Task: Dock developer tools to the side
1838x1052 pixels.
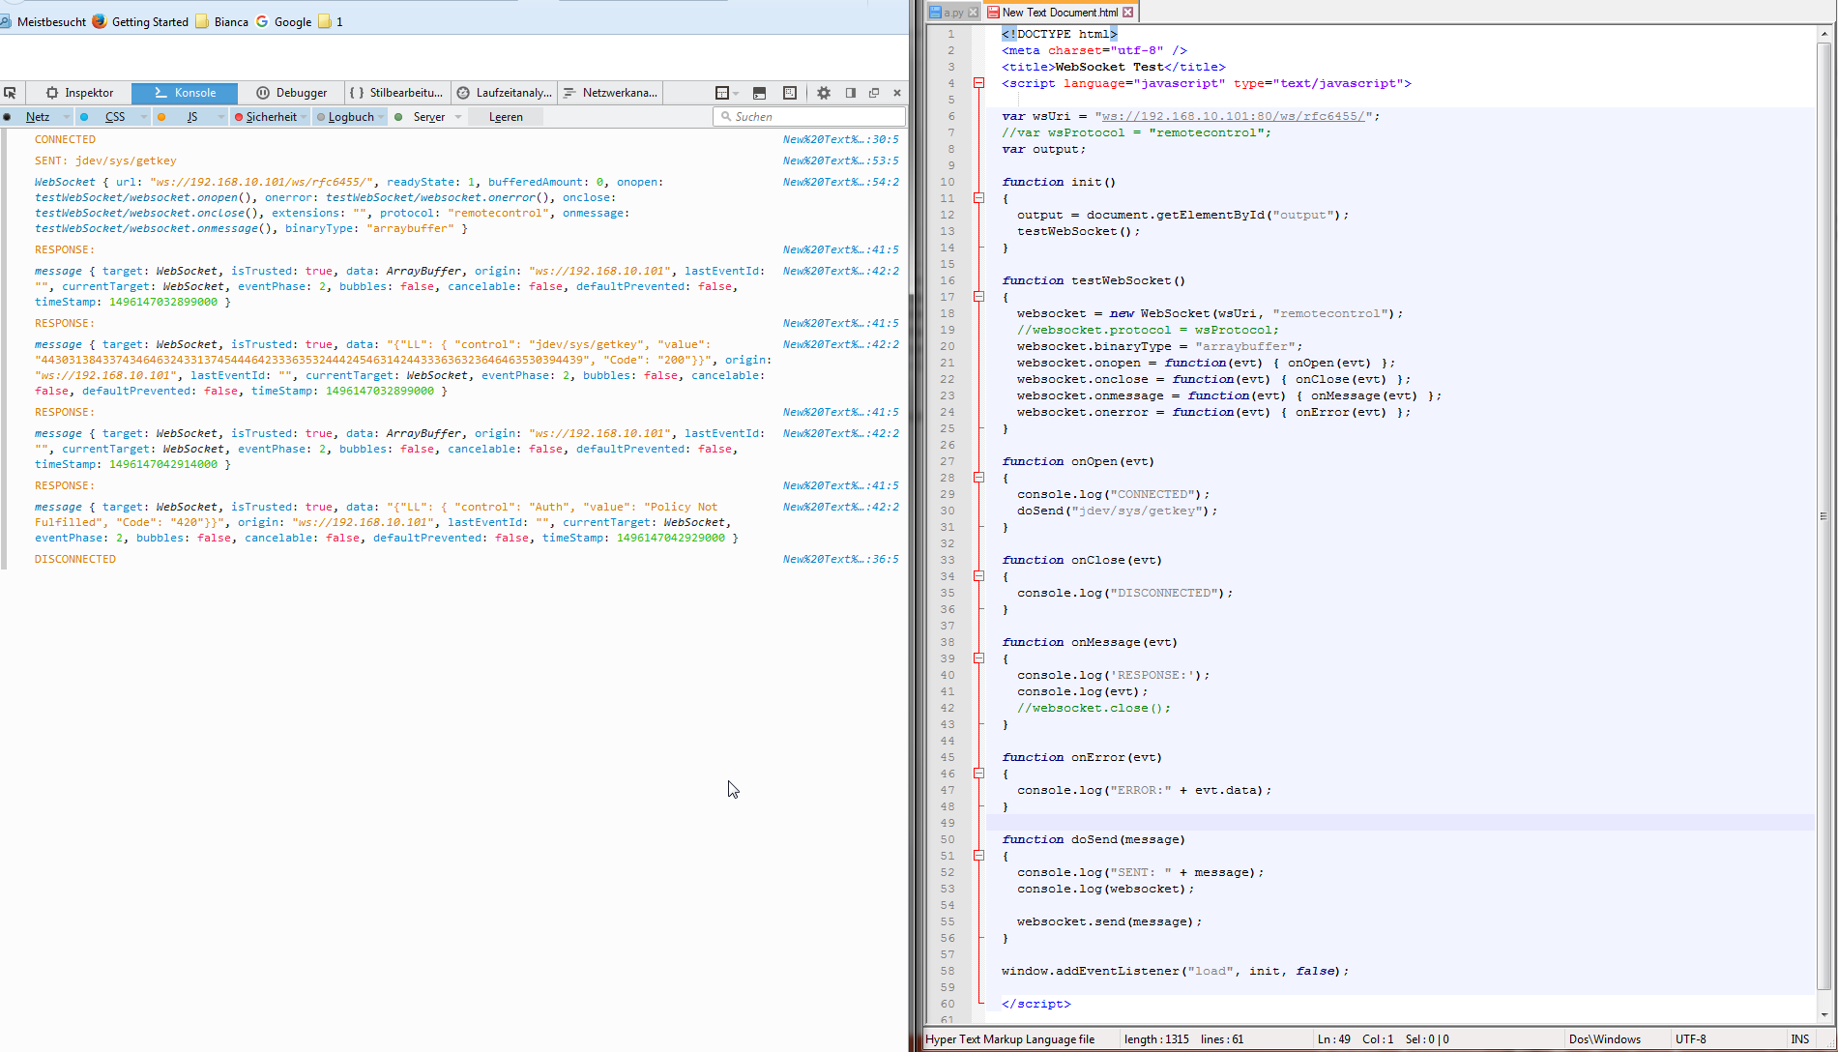Action: tap(851, 93)
